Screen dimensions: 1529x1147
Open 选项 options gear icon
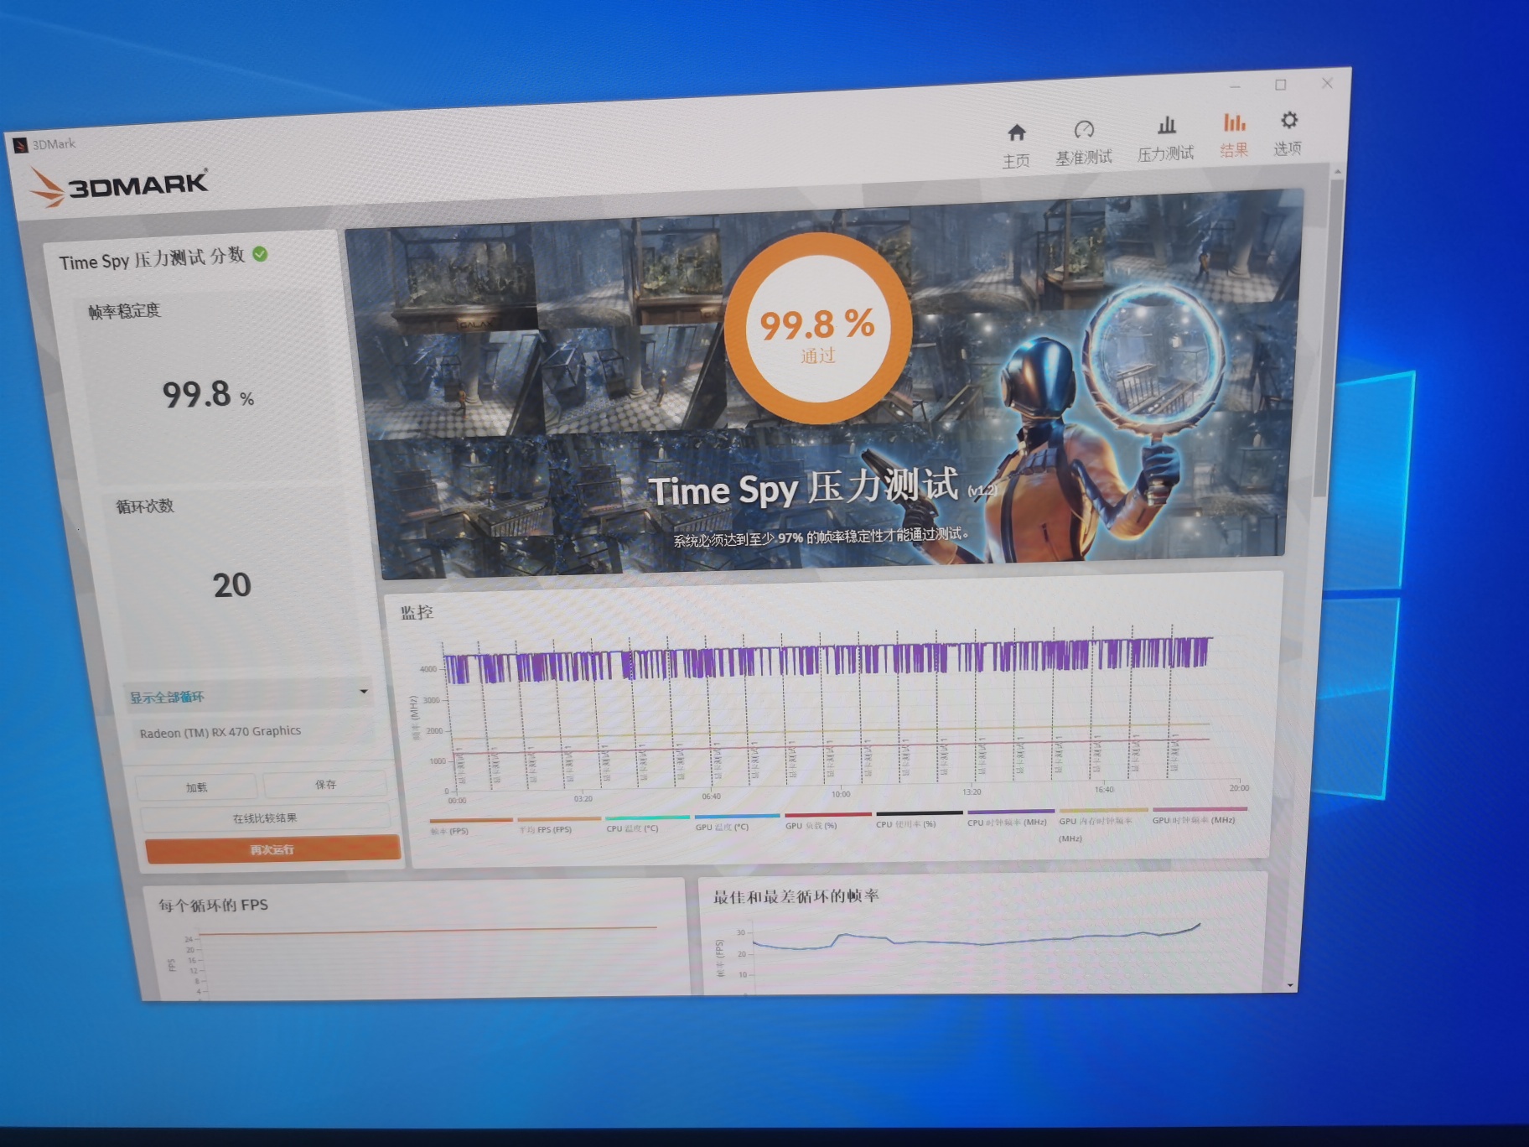click(x=1288, y=121)
